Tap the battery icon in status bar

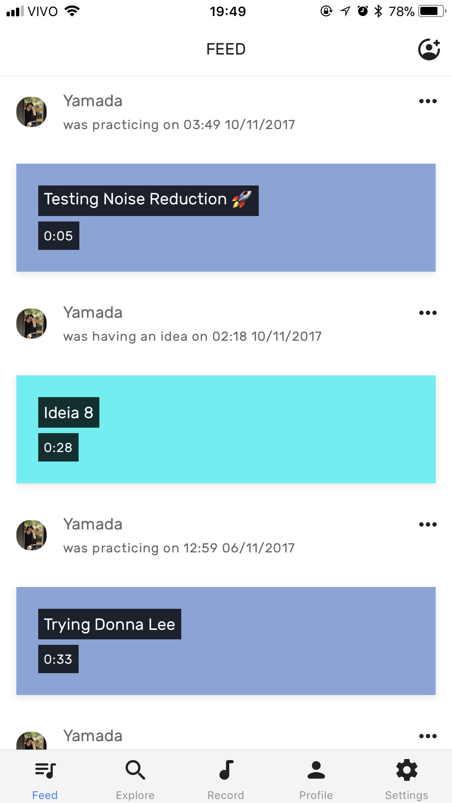point(432,11)
